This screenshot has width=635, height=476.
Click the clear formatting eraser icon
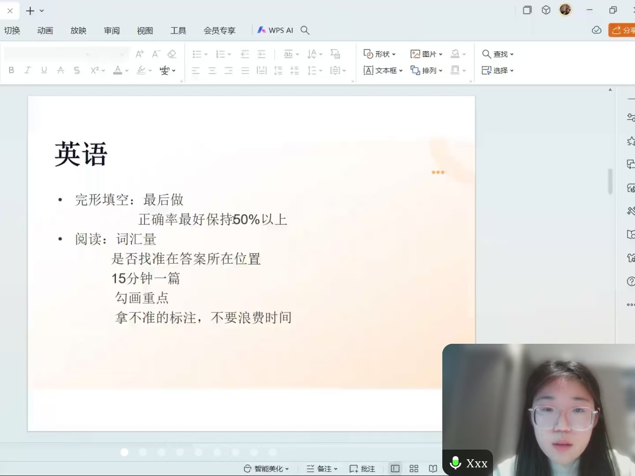172,54
